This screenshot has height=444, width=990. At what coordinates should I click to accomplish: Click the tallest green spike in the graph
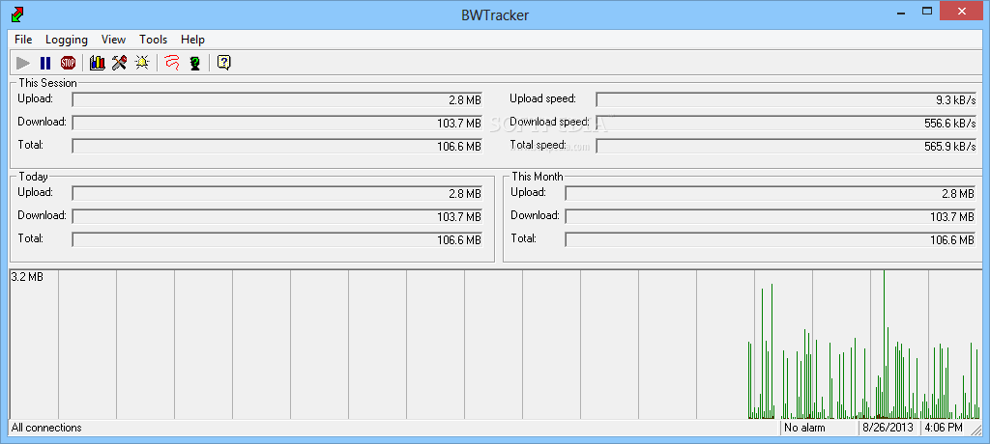point(884,344)
